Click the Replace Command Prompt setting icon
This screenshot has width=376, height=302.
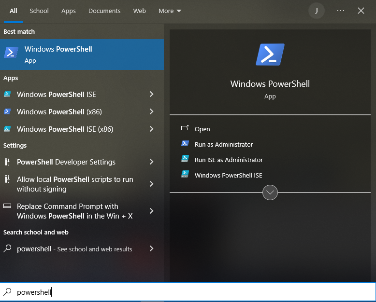[7, 206]
